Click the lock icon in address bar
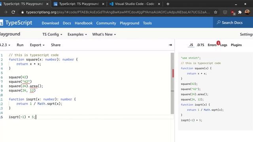The width and height of the screenshot is (253, 142). tap(23, 12)
